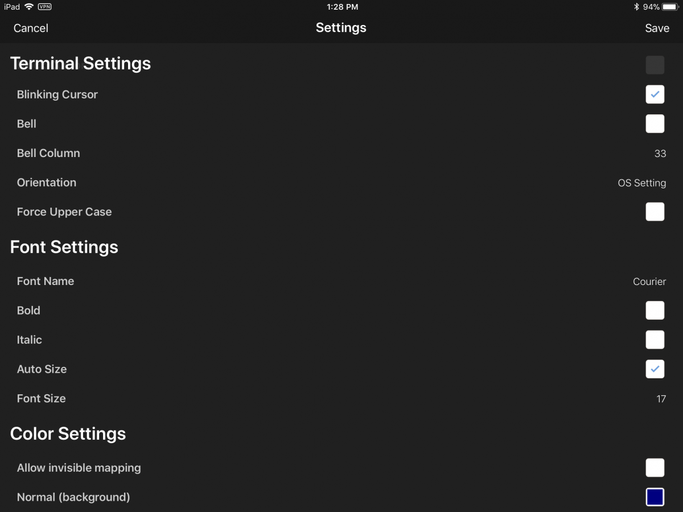The width and height of the screenshot is (683, 512).
Task: Enable Force Upper Case checkbox
Action: pos(655,212)
